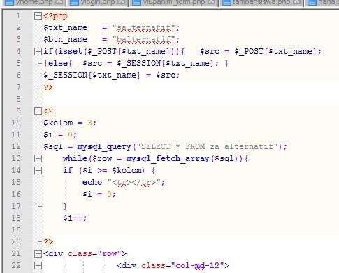Collapse the if(isset) block at line 4
339x273 pixels.
pyautogui.click(x=38, y=51)
